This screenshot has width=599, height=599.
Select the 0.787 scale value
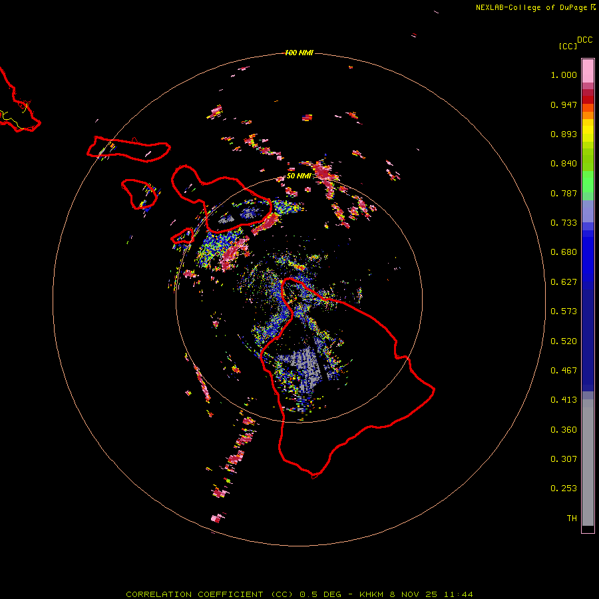[x=564, y=193]
